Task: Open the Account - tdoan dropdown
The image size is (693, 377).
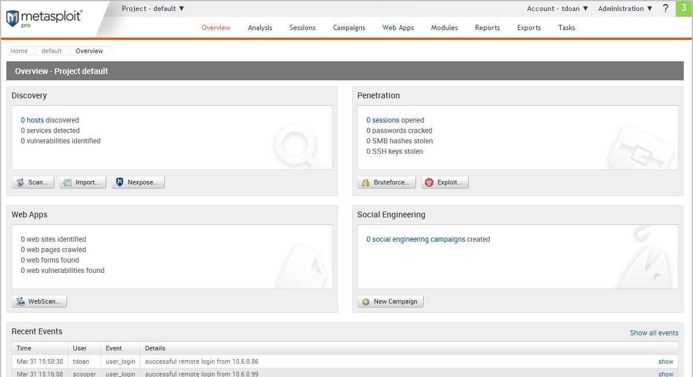Action: pyautogui.click(x=557, y=9)
